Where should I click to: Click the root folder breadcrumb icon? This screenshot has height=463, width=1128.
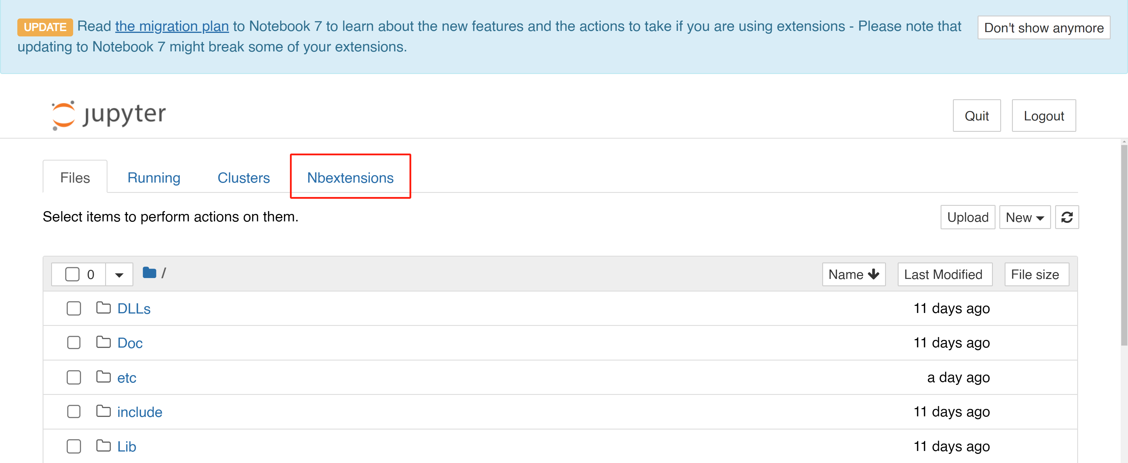tap(149, 273)
